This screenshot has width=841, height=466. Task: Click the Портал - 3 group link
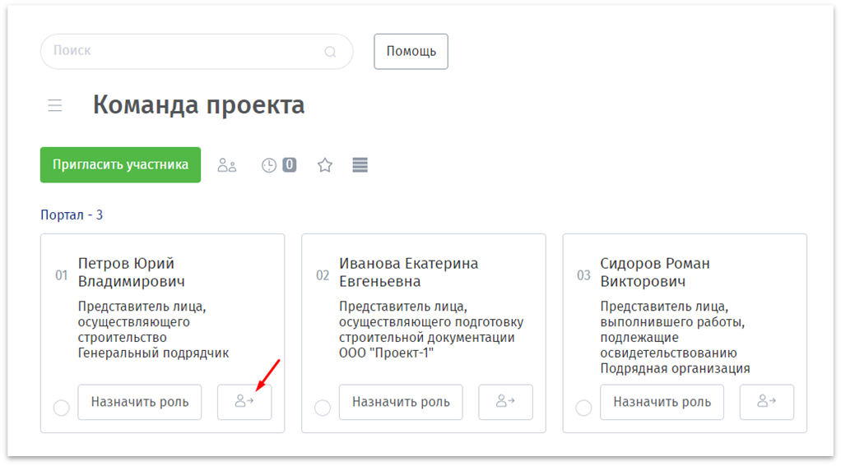72,215
